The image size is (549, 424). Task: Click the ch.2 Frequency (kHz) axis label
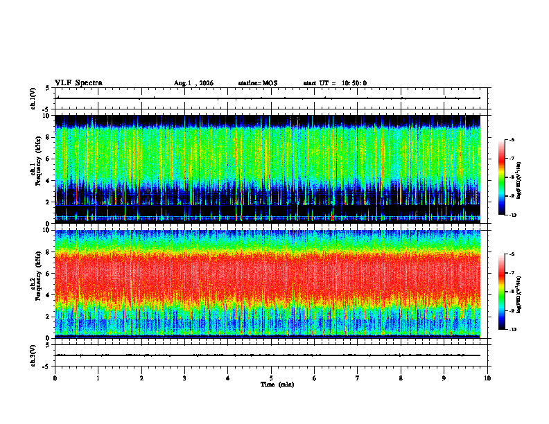[35, 276]
